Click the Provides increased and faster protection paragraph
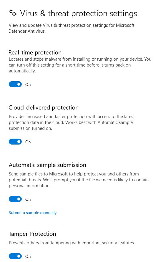 point(72,122)
